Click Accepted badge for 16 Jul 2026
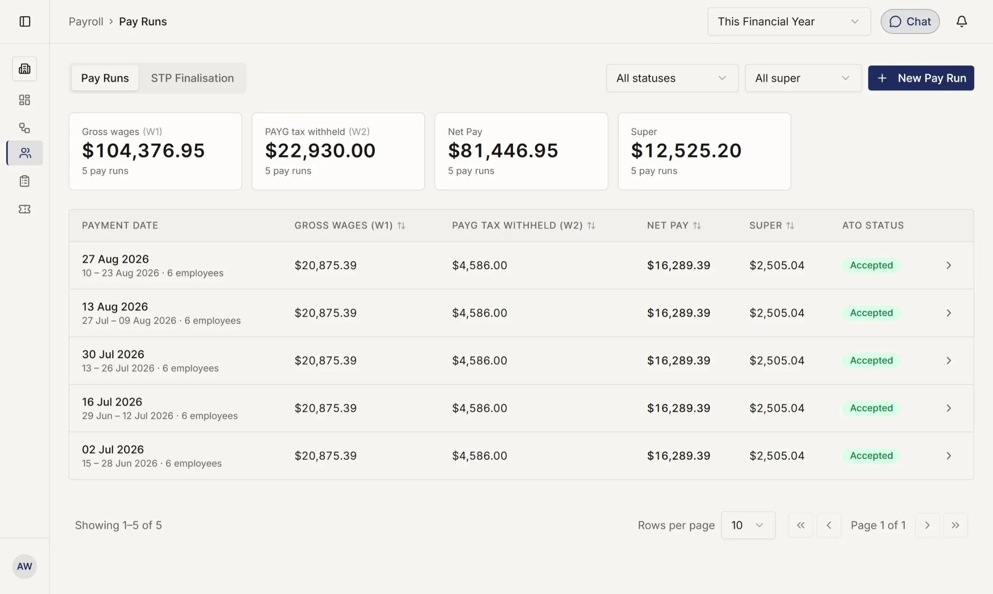Image resolution: width=993 pixels, height=594 pixels. [871, 408]
